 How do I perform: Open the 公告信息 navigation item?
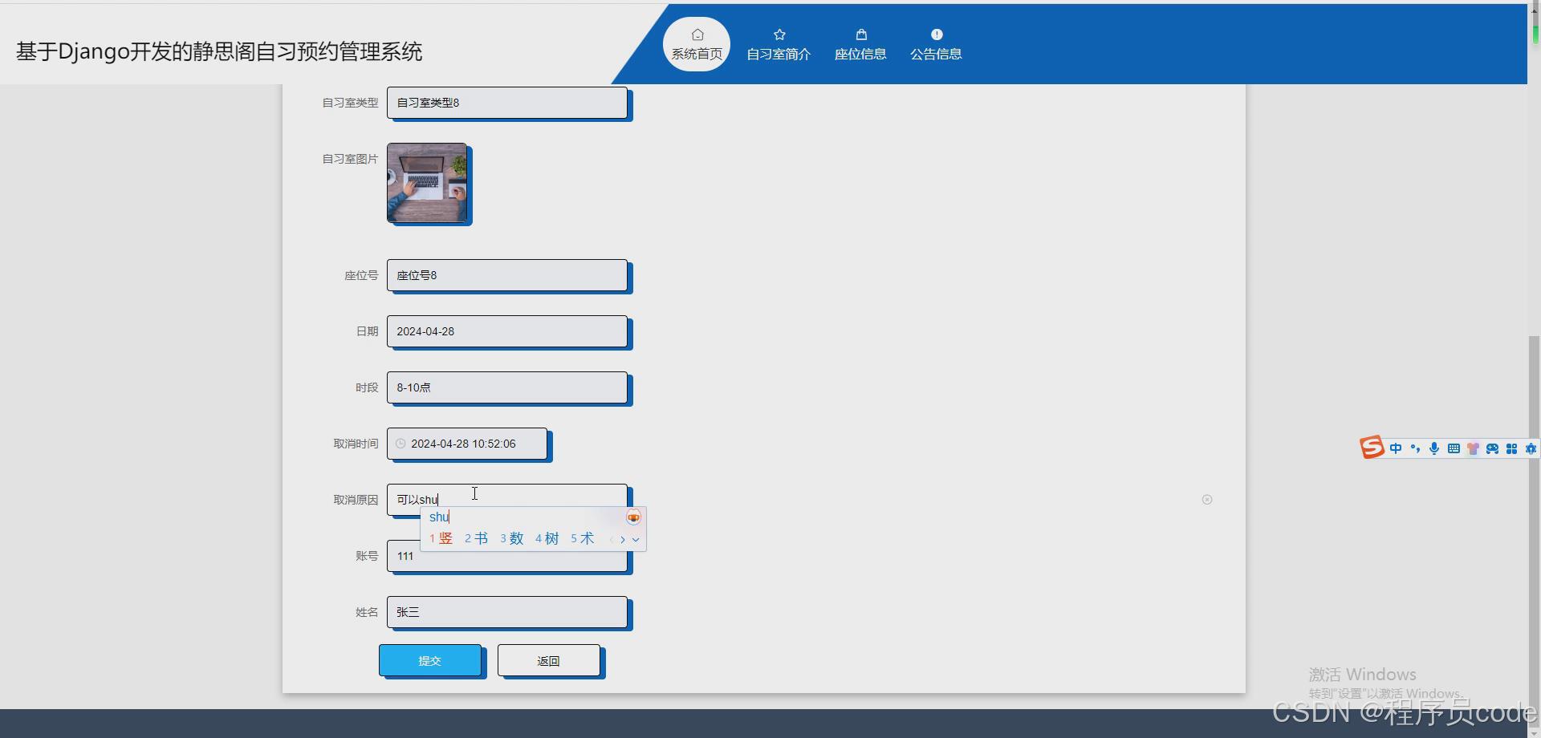[x=936, y=44]
